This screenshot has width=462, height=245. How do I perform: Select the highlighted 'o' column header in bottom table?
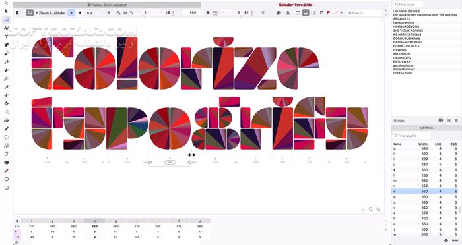click(94, 221)
